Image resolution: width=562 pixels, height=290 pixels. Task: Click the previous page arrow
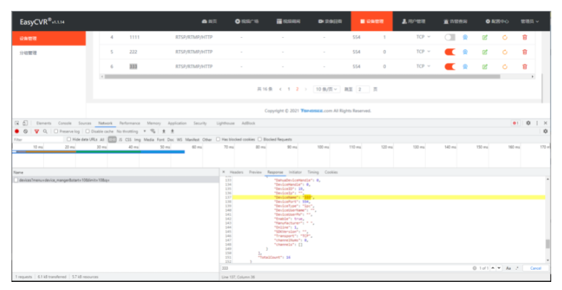[280, 89]
